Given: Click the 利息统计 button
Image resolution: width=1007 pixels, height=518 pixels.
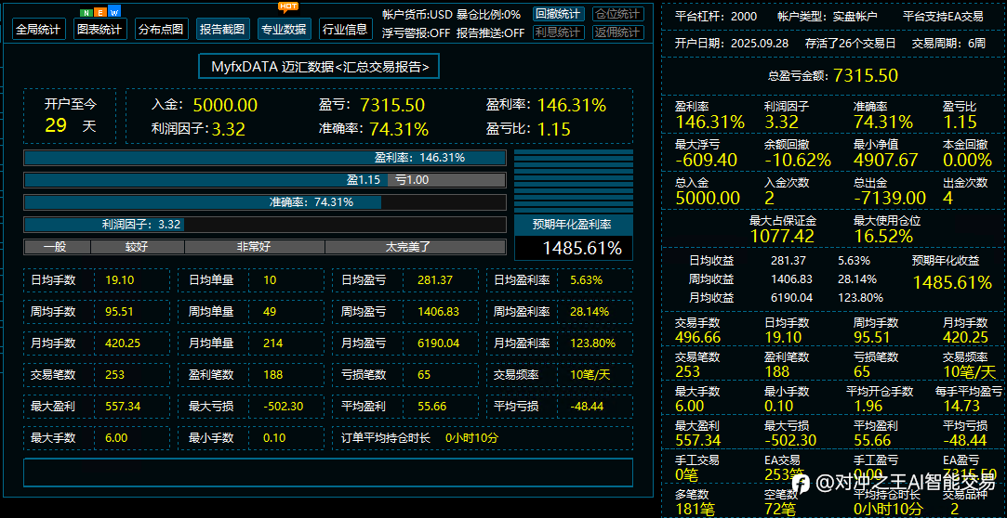Looking at the screenshot, I should [558, 32].
